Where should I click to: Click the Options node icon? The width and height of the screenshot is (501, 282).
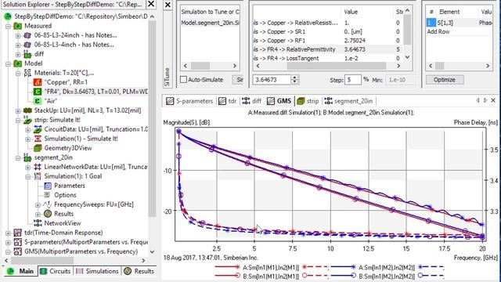point(48,195)
